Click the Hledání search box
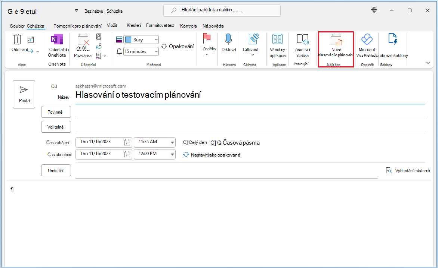 [x=222, y=10]
